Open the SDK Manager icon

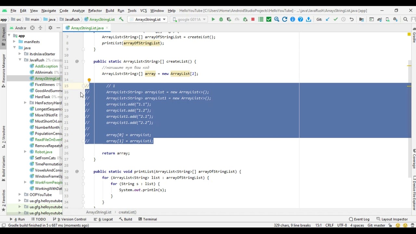[x=395, y=19]
